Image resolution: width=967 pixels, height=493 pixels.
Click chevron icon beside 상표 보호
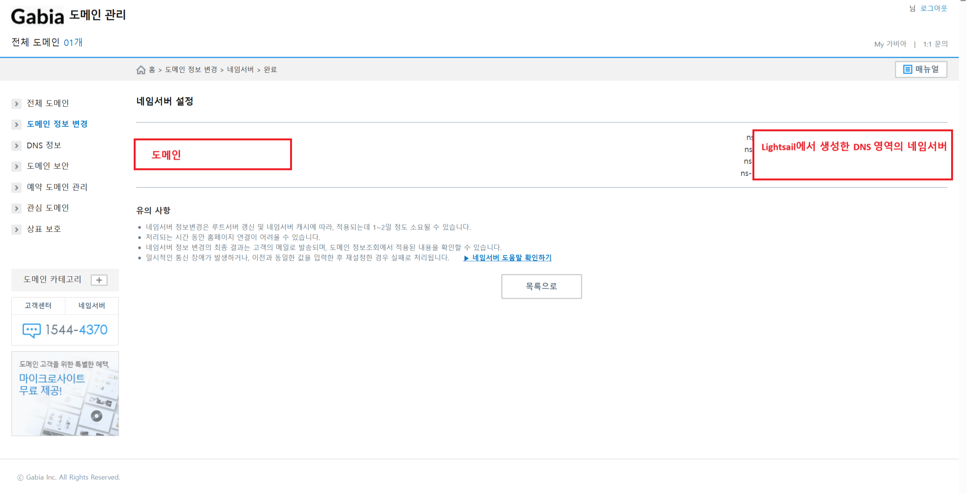coord(16,229)
